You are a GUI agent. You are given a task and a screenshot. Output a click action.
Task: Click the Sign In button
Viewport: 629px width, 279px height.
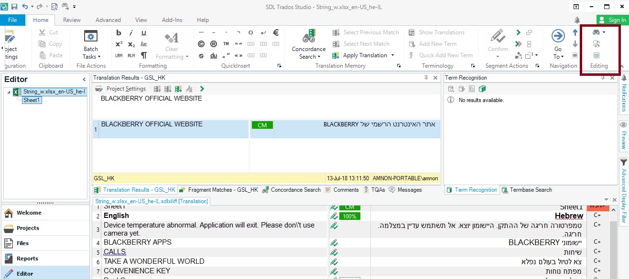point(612,20)
